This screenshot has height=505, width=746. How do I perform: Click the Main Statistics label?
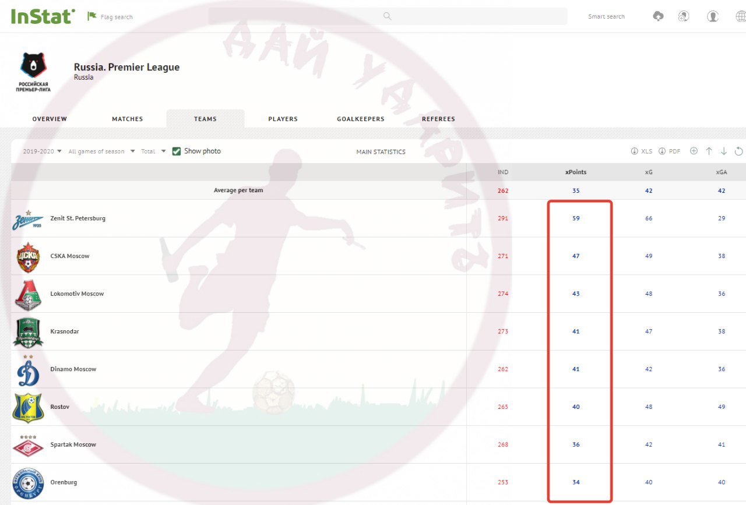coord(381,152)
